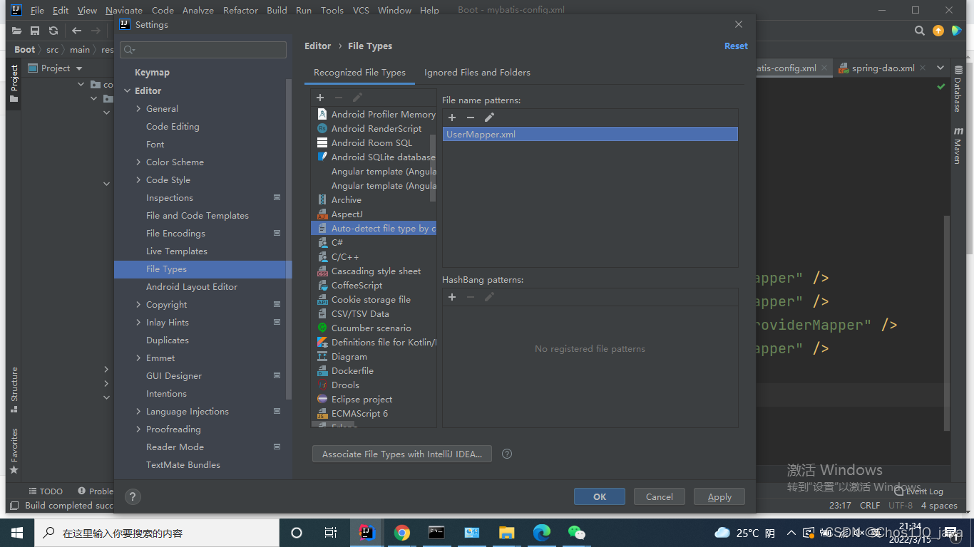Open the spring-dao.xml editor tab
This screenshot has width=974, height=547.
point(883,68)
